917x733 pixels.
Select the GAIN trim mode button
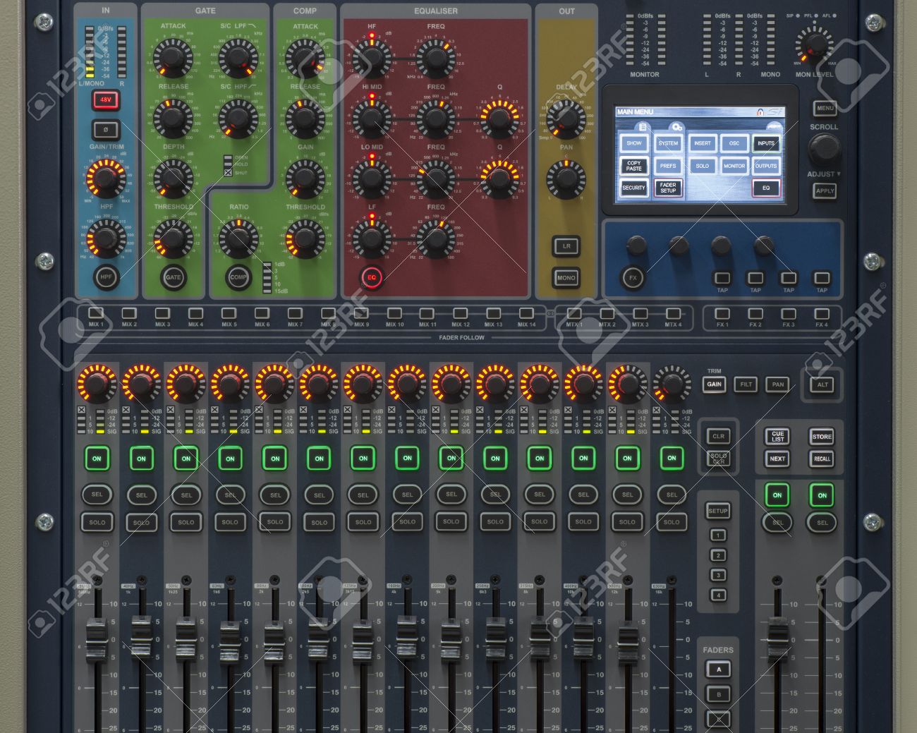coord(715,384)
